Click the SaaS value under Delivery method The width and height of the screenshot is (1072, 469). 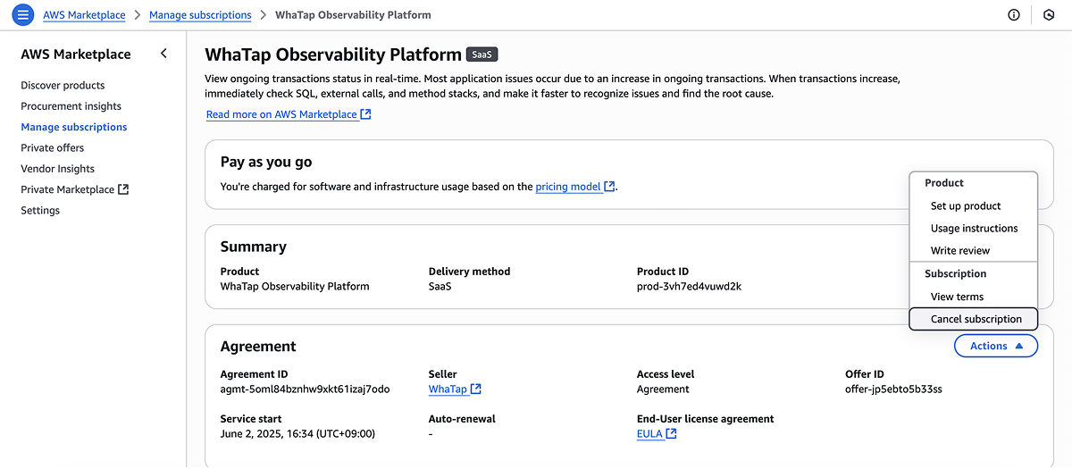(440, 287)
